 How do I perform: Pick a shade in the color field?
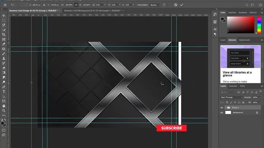[x=240, y=25]
